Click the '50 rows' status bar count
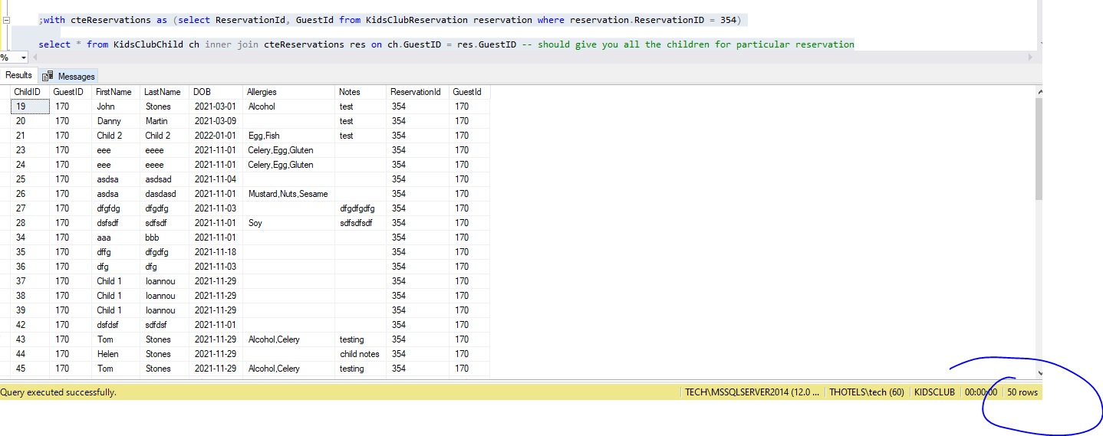This screenshot has height=436, width=1103. click(x=1022, y=392)
